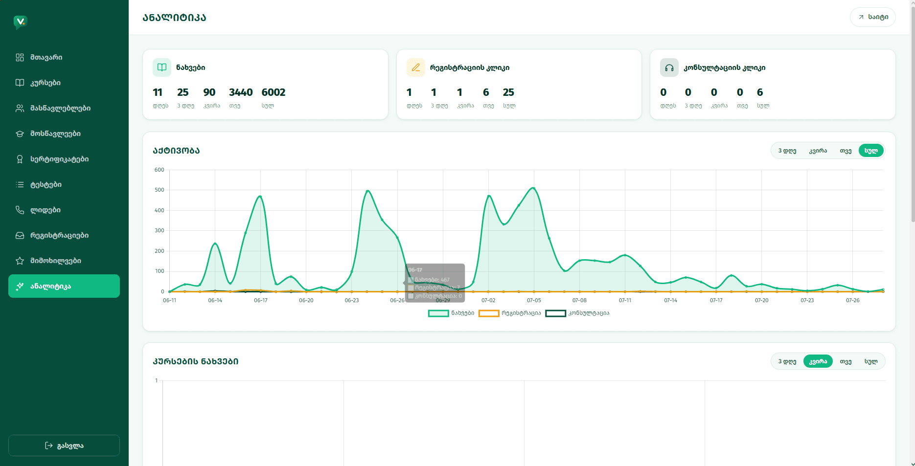Toggle the რეგისტრაცია legend swatch
The width and height of the screenshot is (915, 466).
(x=489, y=313)
